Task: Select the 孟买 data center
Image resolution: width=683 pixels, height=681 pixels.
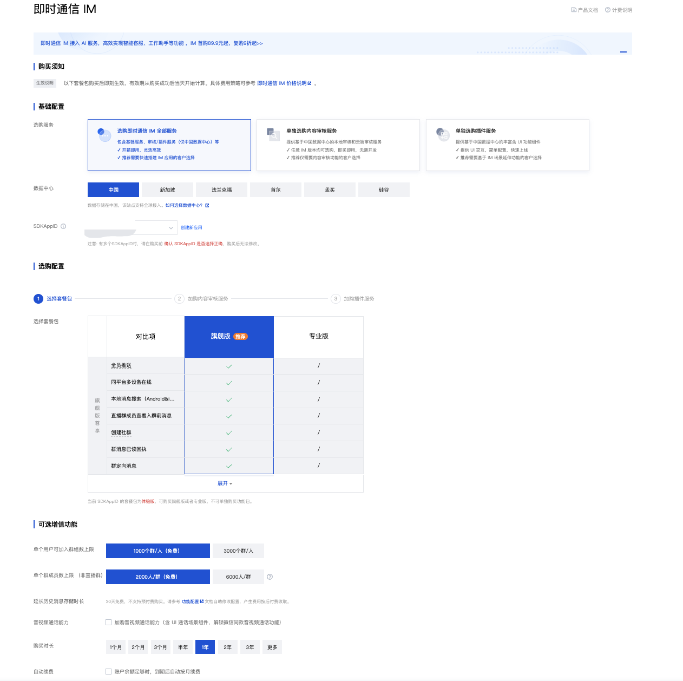Action: [x=330, y=190]
